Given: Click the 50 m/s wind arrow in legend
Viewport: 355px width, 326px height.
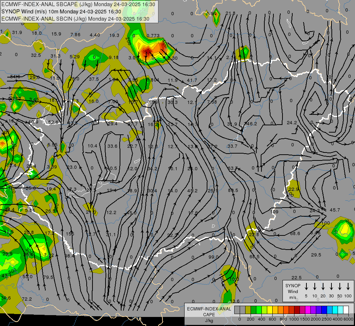Looking at the screenshot, I should click(340, 286).
